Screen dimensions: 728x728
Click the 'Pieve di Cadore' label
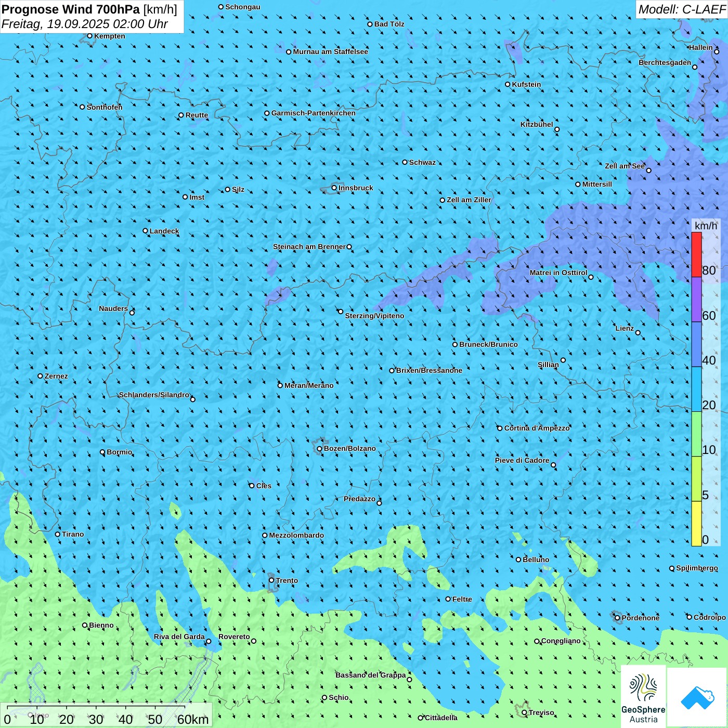[x=522, y=460]
